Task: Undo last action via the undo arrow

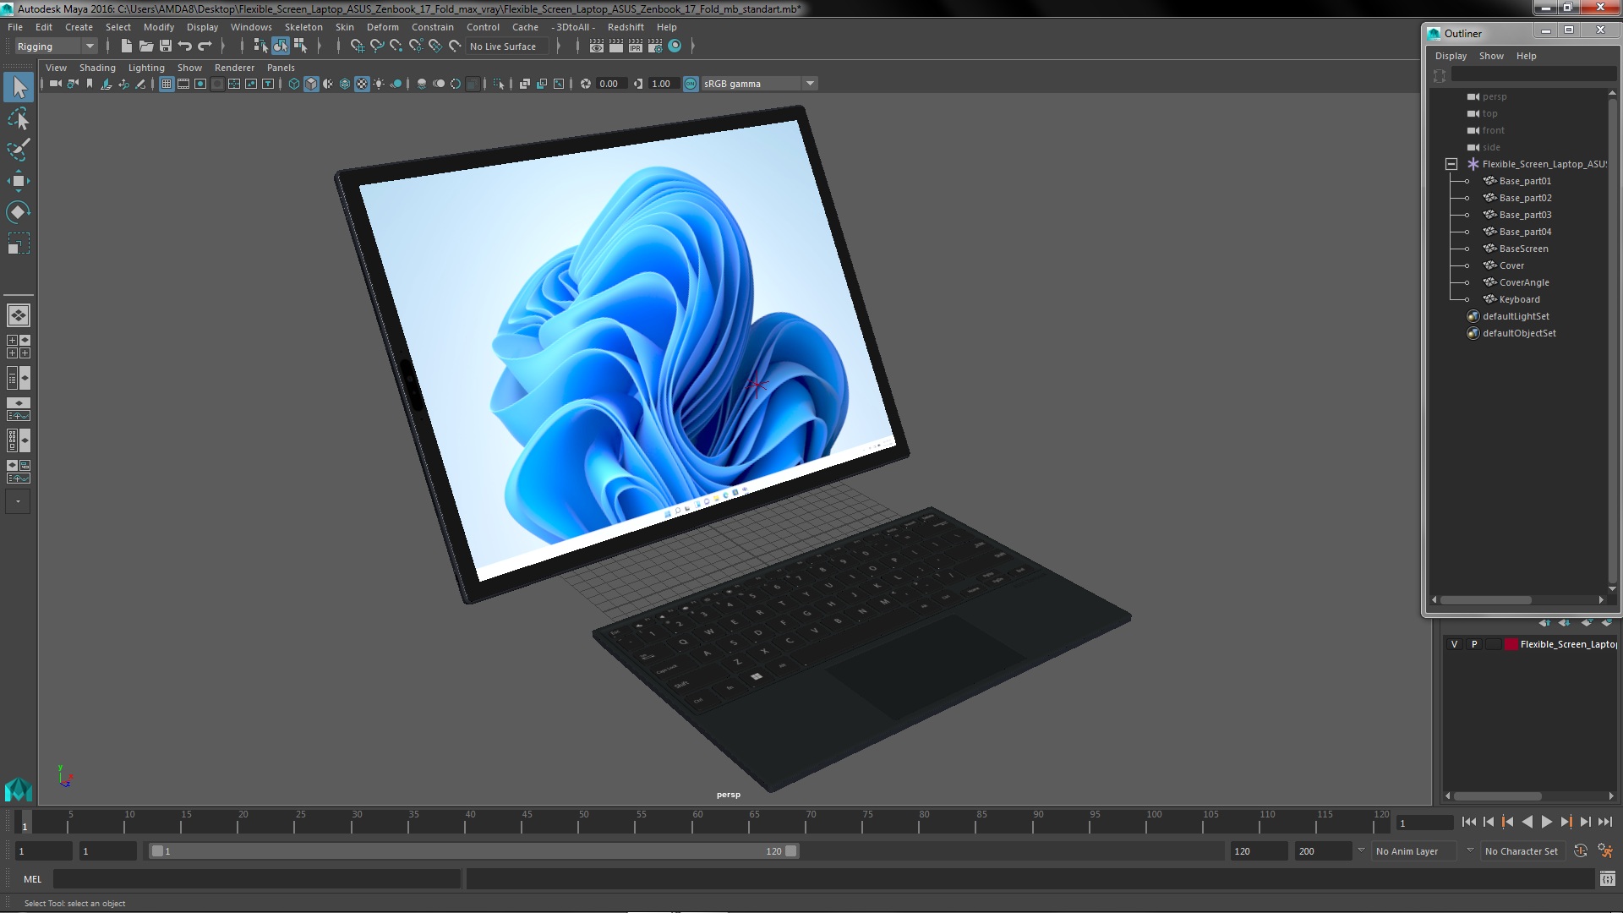Action: coord(185,46)
